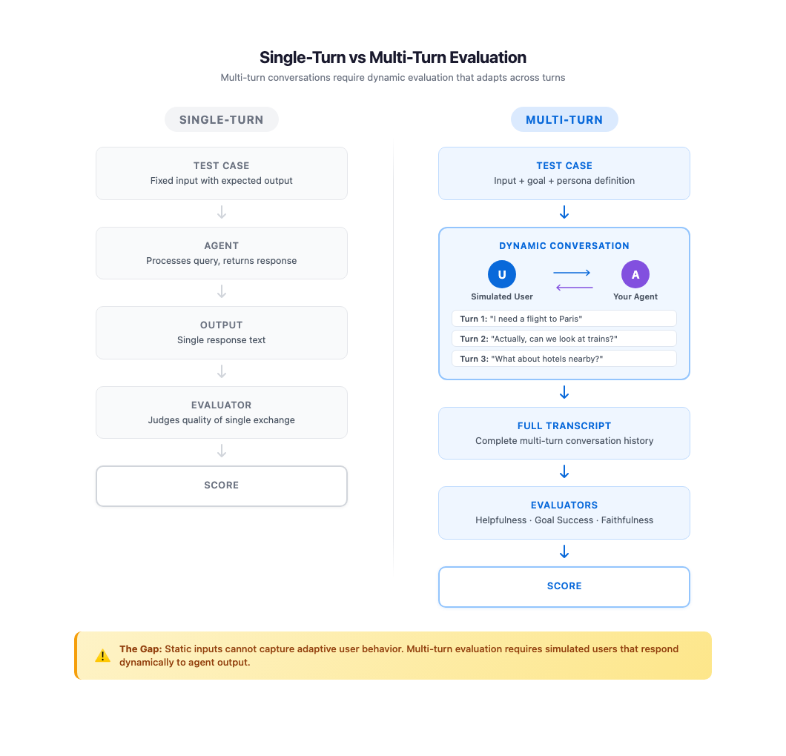Viewport: 786px width, 756px height.
Task: Click the down arrow below Dynamic Conversation
Action: tap(564, 392)
